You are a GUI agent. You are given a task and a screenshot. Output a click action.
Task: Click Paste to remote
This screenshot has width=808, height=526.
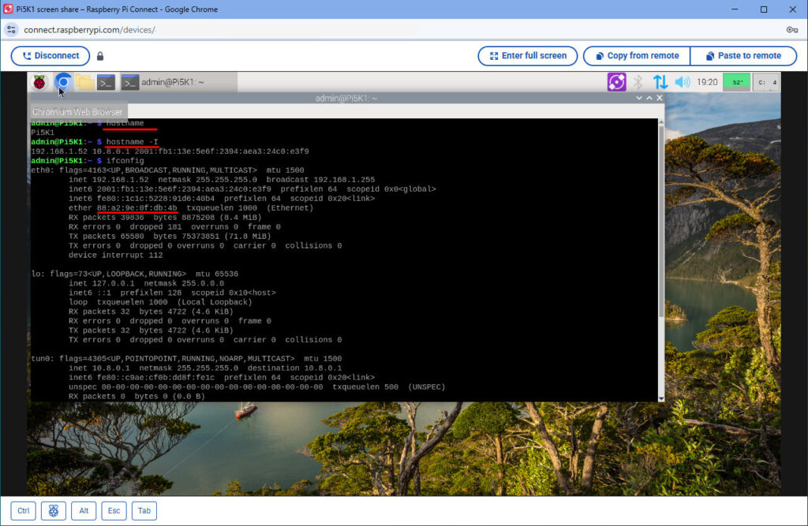[x=743, y=56]
